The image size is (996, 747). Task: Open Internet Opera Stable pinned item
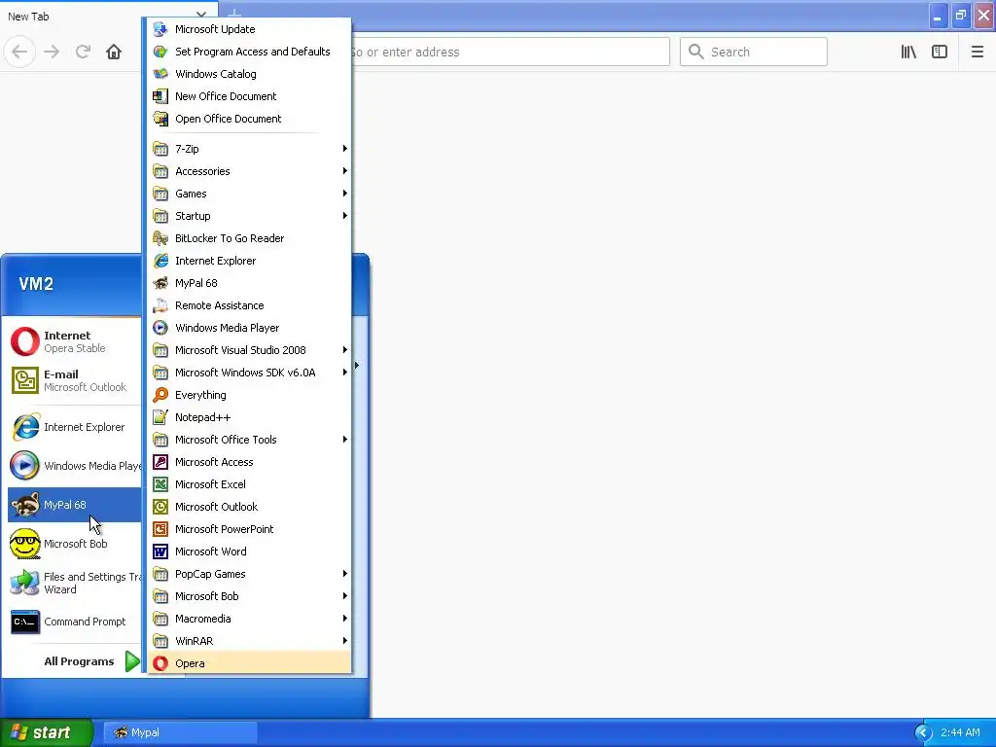pos(74,341)
